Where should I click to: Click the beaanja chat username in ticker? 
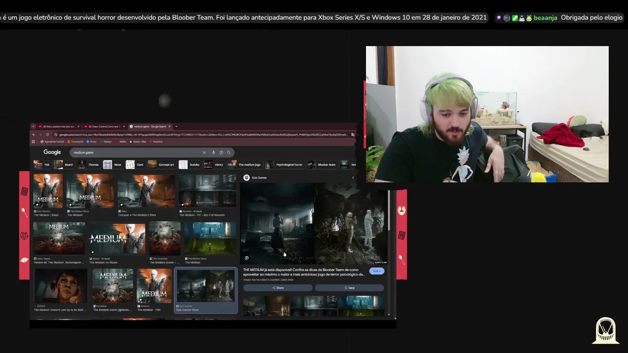tap(545, 18)
